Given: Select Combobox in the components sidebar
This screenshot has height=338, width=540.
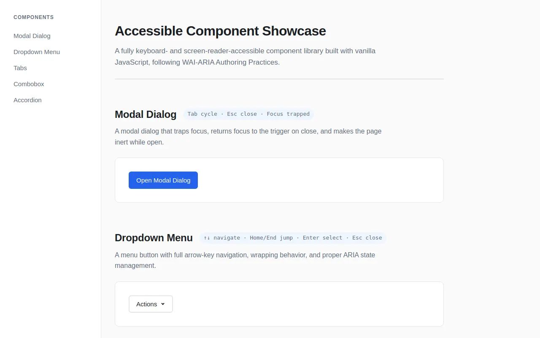Looking at the screenshot, I should tap(29, 84).
